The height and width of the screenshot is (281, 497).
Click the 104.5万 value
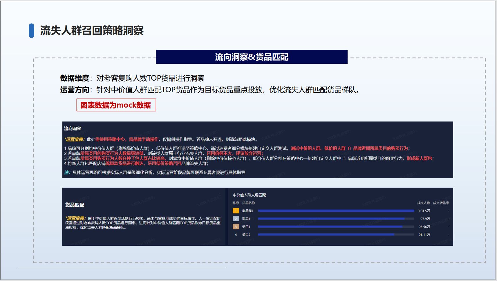click(424, 211)
